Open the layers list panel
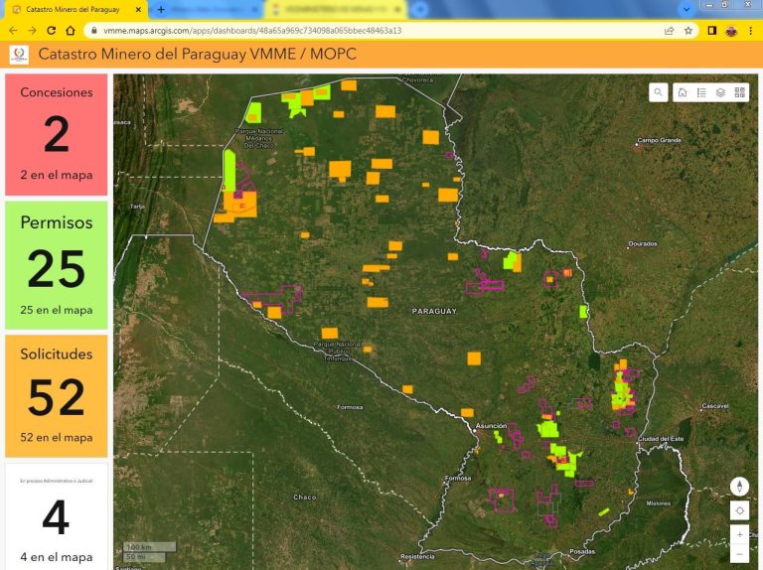Screen dimensions: 763x570 720,92
